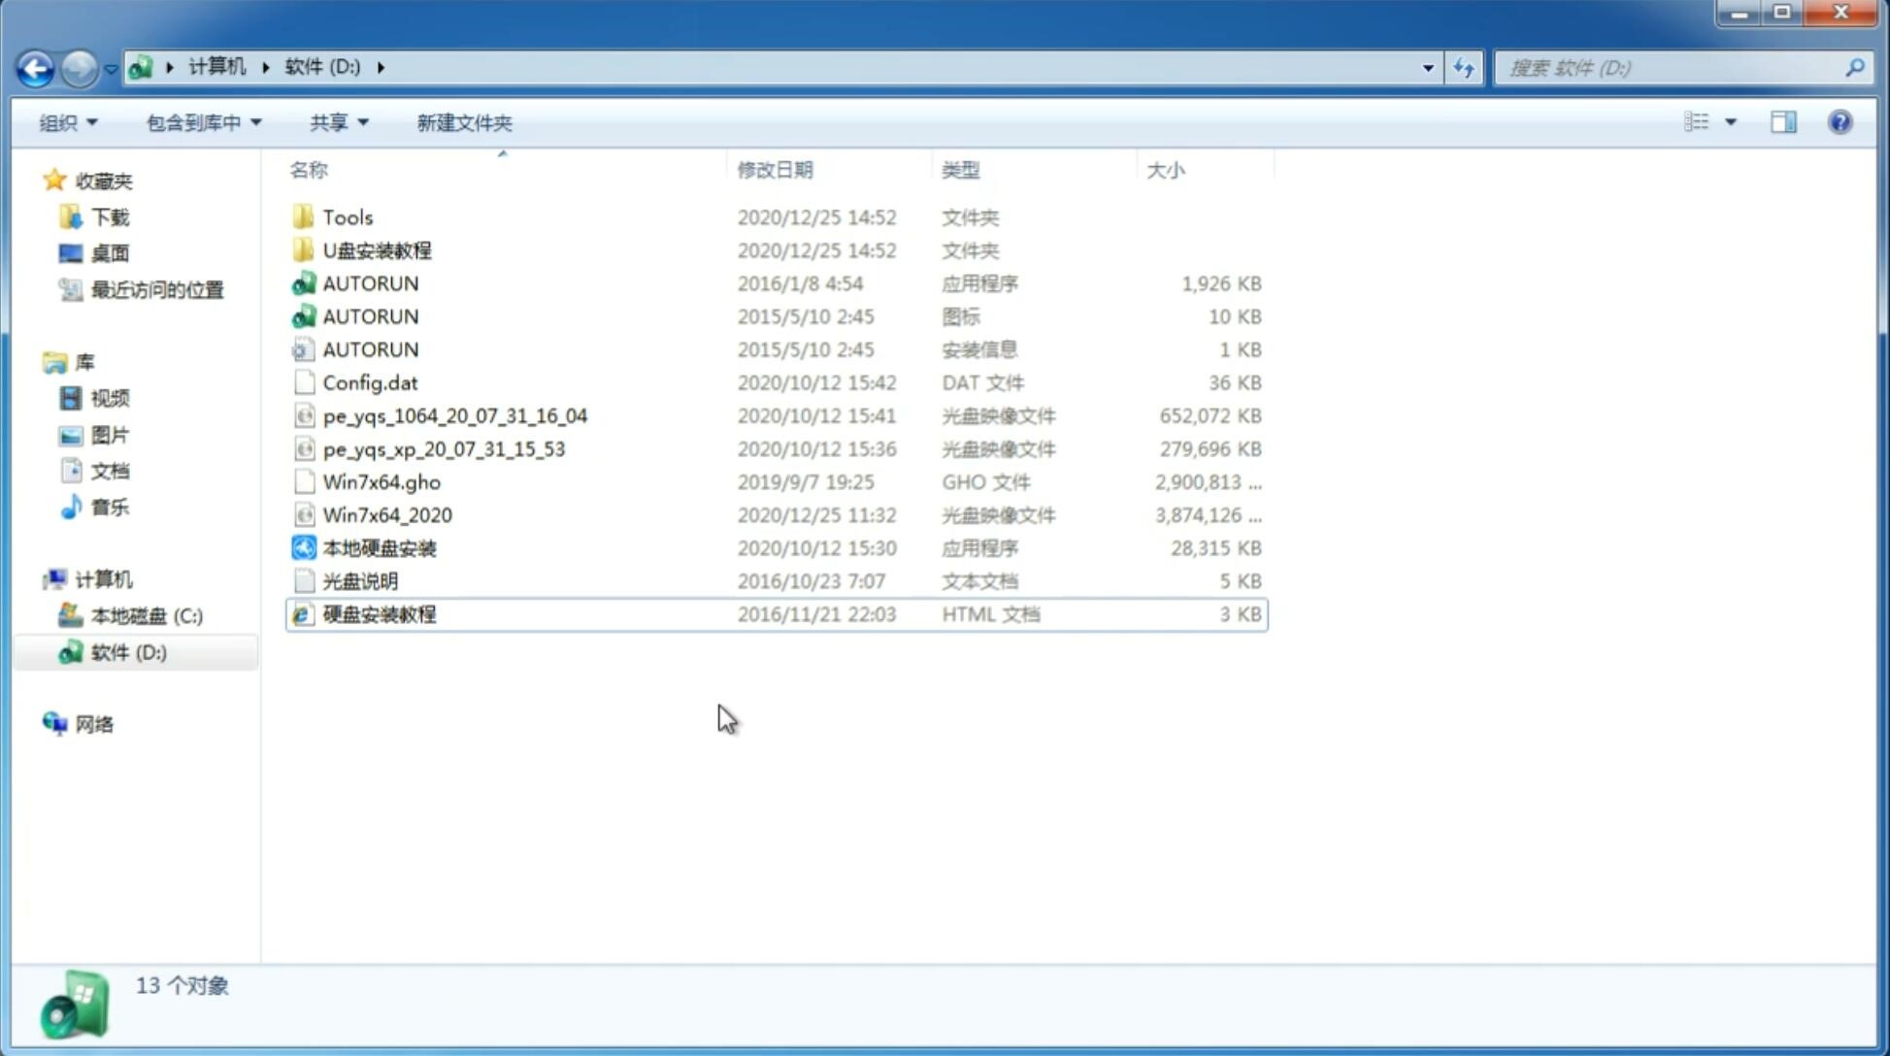This screenshot has height=1056, width=1890.
Task: Click 包含到库中 dropdown button
Action: coord(203,120)
